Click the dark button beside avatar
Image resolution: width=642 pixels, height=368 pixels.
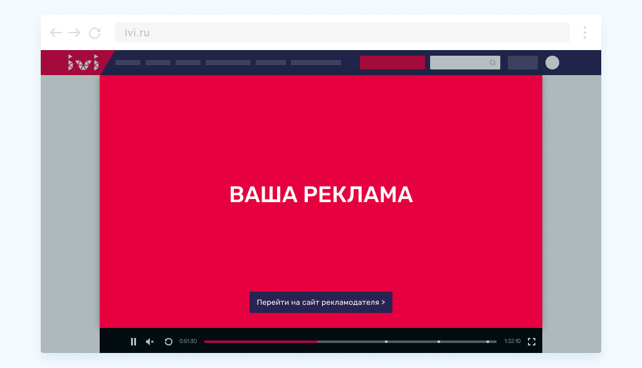pyautogui.click(x=523, y=63)
